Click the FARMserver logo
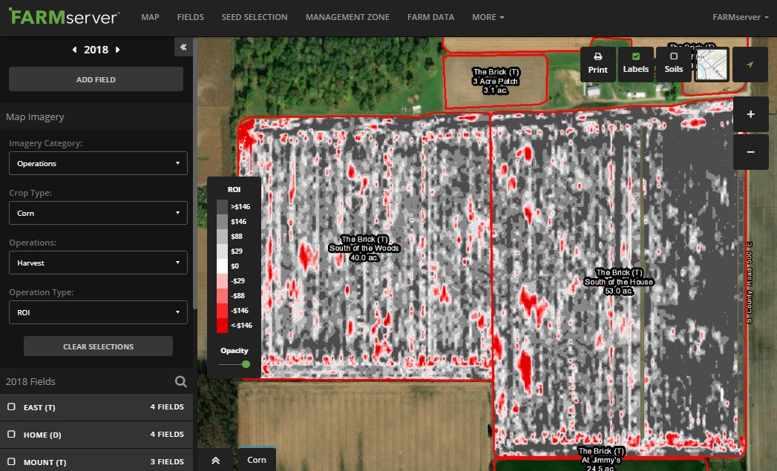 pyautogui.click(x=65, y=16)
